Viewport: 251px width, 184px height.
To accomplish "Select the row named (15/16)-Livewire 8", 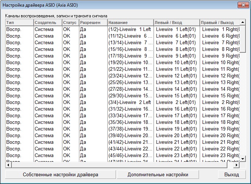I will pos(123,49).
